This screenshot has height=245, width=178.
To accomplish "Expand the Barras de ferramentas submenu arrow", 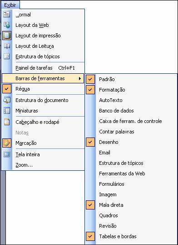I will coord(80,78).
